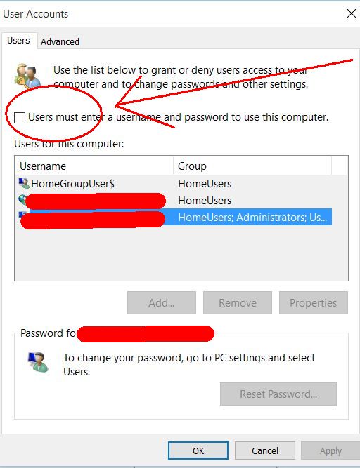This screenshot has width=360, height=468.
Task: Click the HomeGroupUser$ account icon
Action: click(x=24, y=183)
